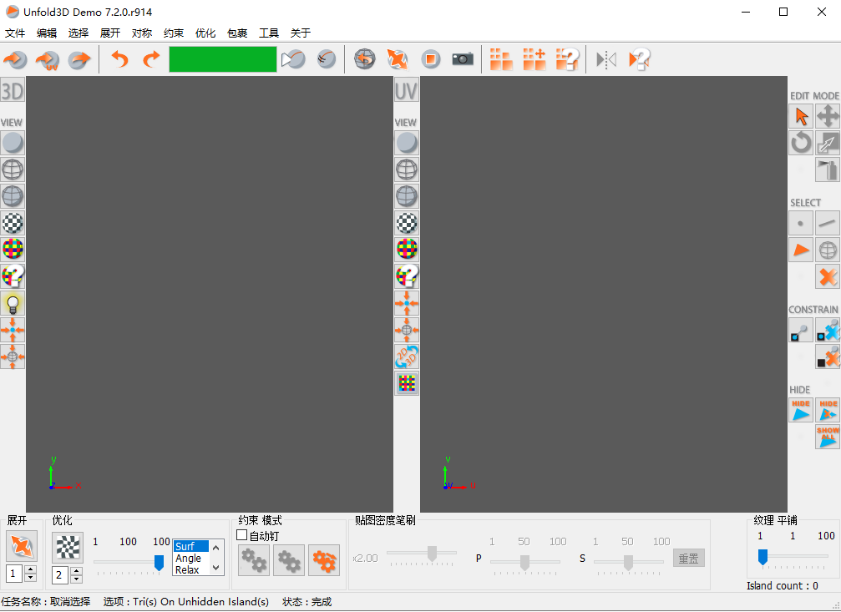
Task: Click the orange X deselect icon
Action: click(828, 276)
